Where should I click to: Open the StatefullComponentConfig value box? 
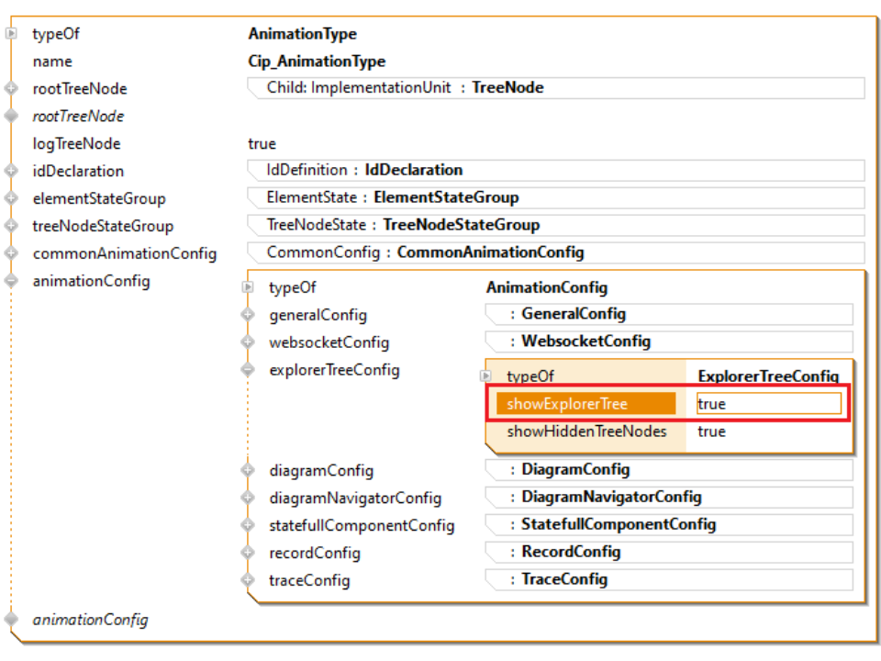[668, 525]
